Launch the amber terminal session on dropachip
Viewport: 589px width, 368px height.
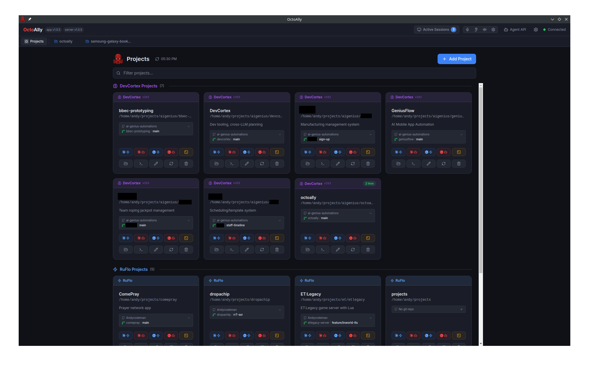(277, 335)
